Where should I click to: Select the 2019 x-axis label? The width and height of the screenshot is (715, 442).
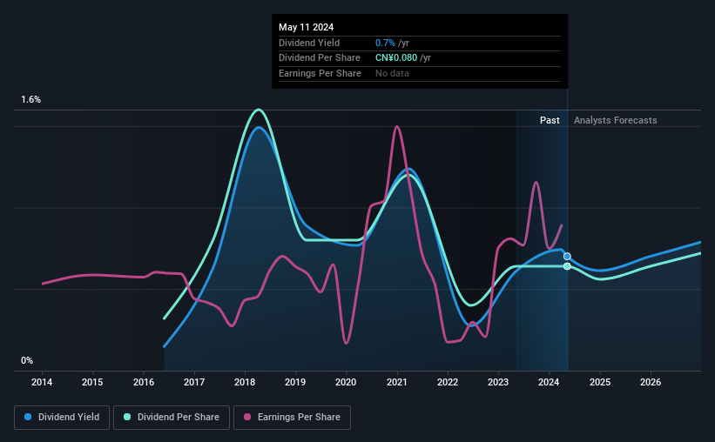coord(295,382)
